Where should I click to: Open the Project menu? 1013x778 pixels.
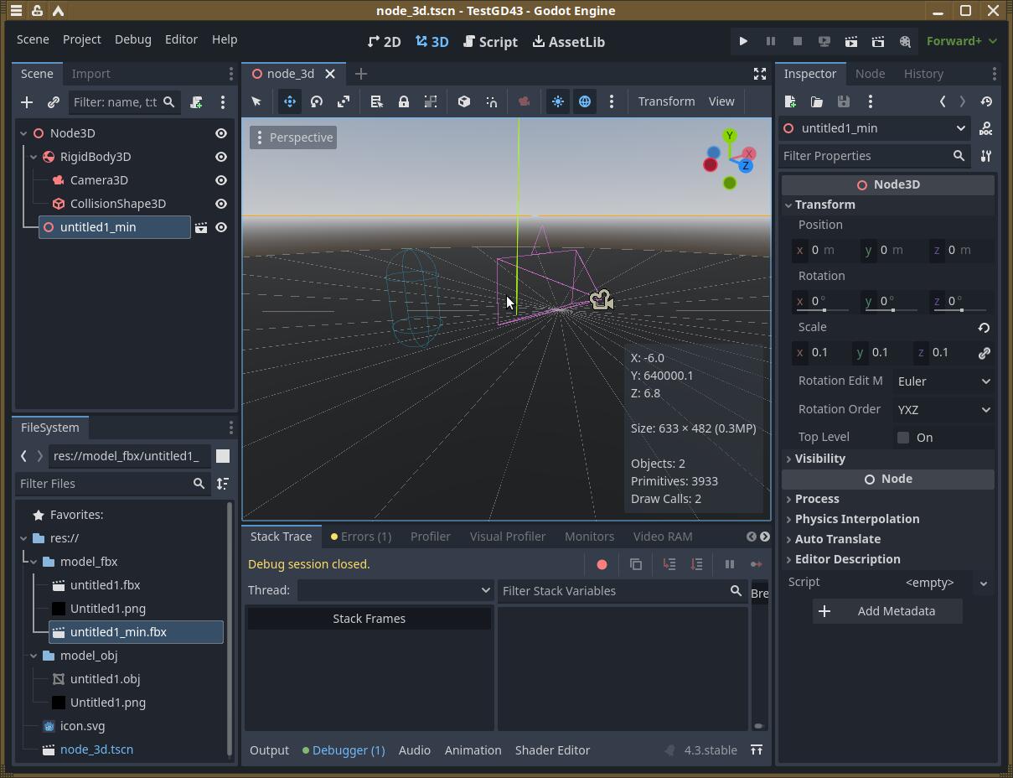pyautogui.click(x=81, y=39)
